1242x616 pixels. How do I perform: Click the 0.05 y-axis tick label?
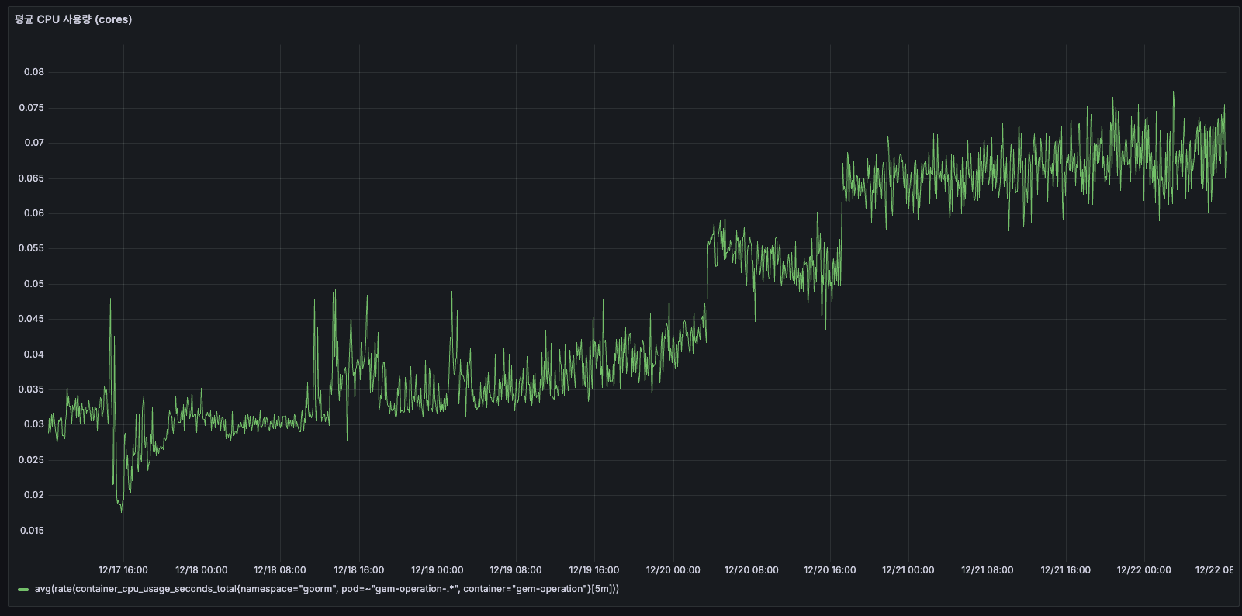[x=34, y=284]
